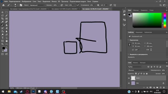Select the Crop tool
The height and width of the screenshot is (94, 168).
click(x=2, y=19)
